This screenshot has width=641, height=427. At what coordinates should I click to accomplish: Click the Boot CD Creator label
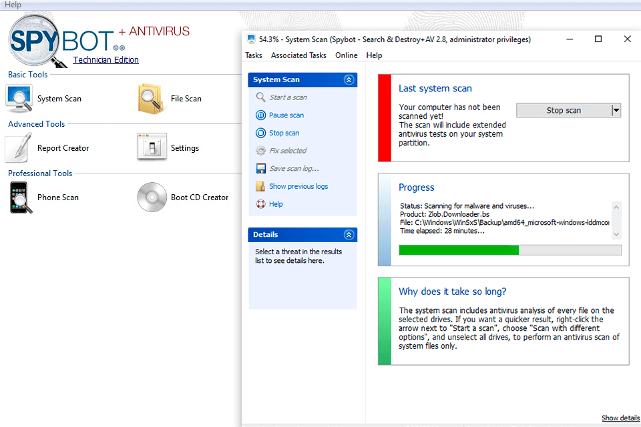tap(200, 197)
